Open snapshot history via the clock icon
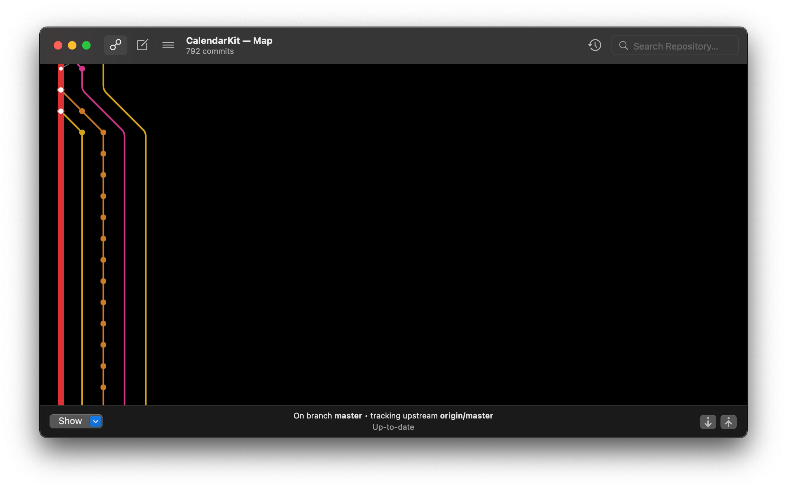Screen dimensions: 787x490 594,45
